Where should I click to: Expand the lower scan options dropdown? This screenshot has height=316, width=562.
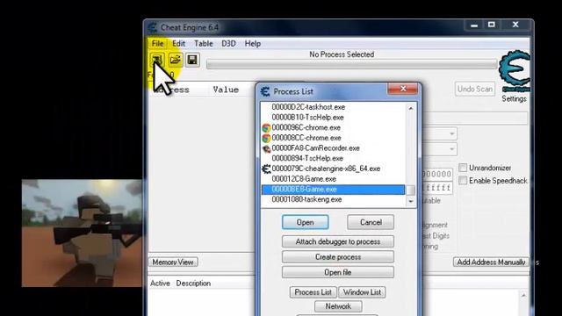coord(451,149)
